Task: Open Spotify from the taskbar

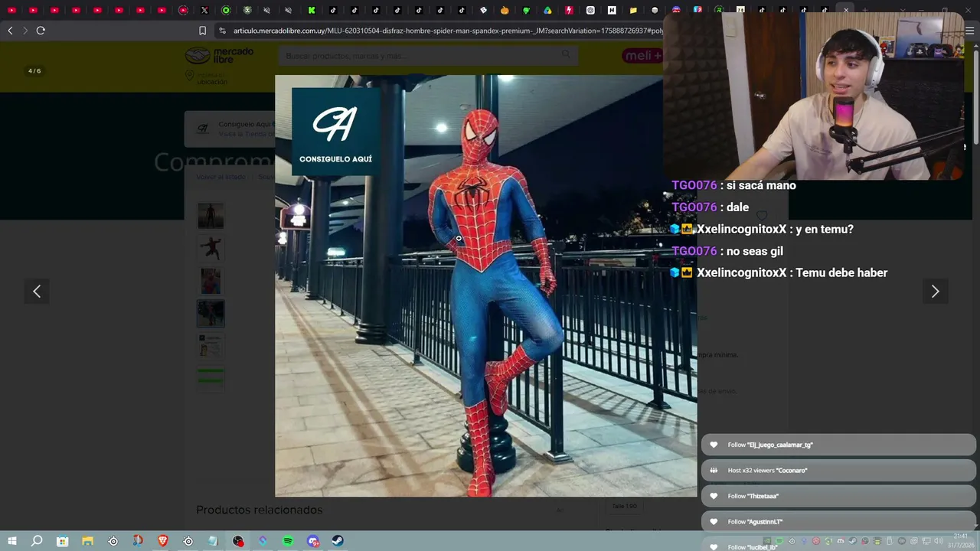Action: [288, 541]
